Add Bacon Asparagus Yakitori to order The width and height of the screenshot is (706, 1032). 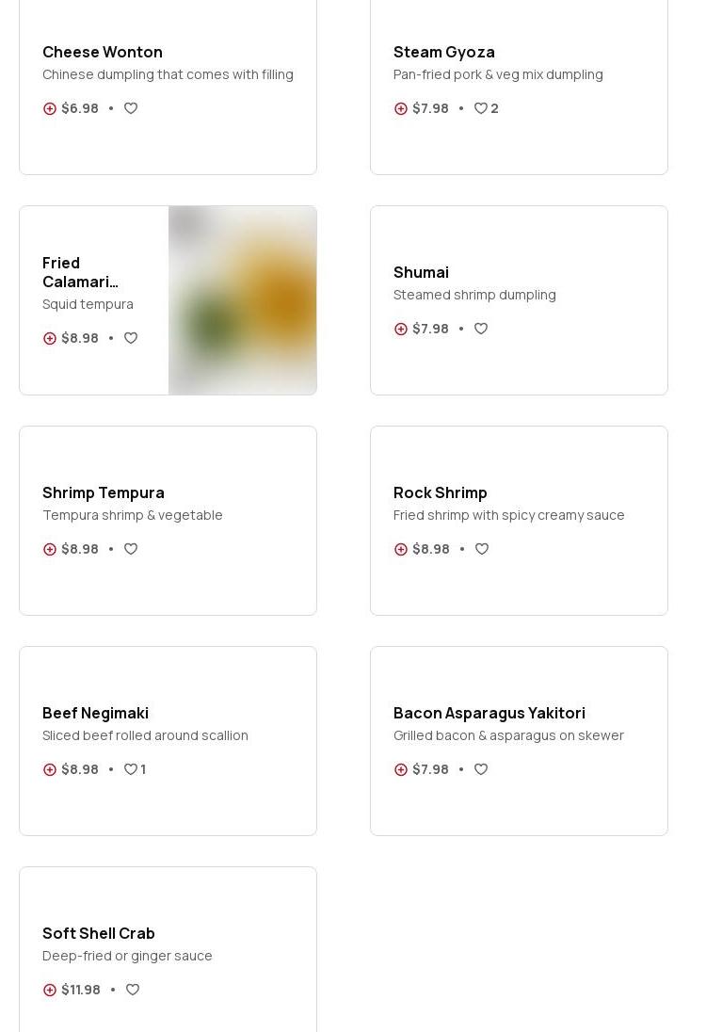(401, 769)
